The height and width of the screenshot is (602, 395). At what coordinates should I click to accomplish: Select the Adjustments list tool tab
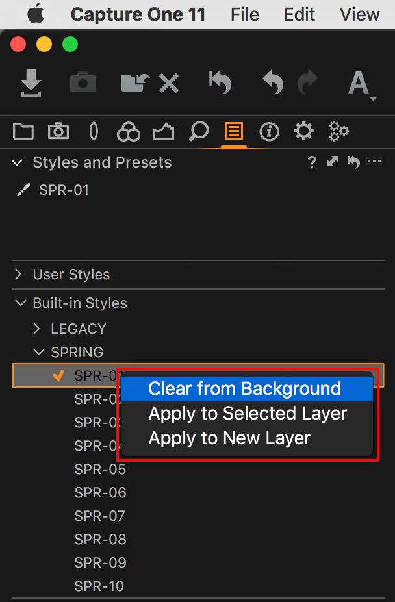point(234,132)
